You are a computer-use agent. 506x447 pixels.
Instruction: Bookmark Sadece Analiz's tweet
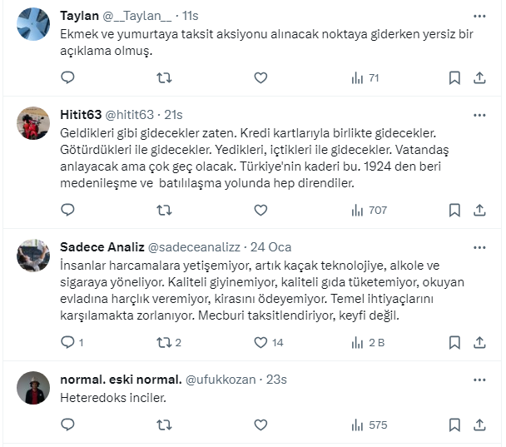[x=454, y=342]
